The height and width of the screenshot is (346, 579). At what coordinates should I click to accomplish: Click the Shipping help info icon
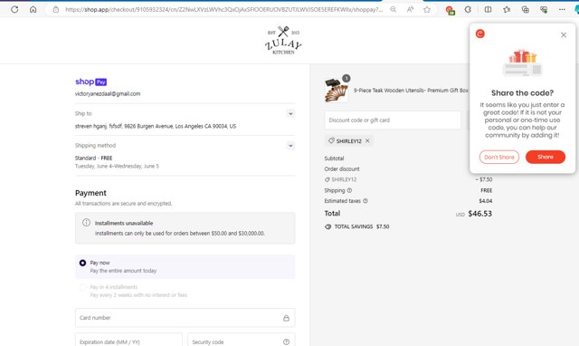349,190
